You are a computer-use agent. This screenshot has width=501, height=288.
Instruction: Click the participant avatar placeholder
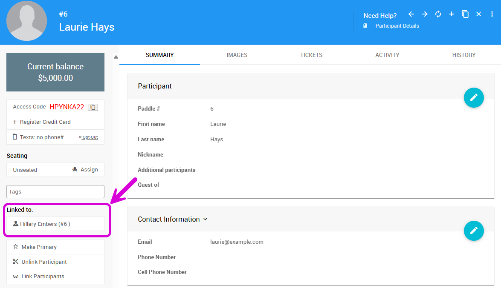click(x=26, y=21)
